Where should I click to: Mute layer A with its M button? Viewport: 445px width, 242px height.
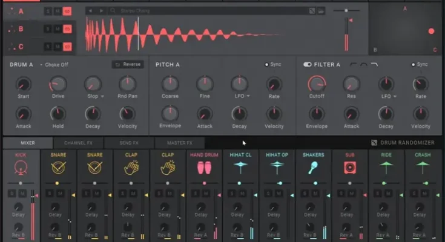57,11
